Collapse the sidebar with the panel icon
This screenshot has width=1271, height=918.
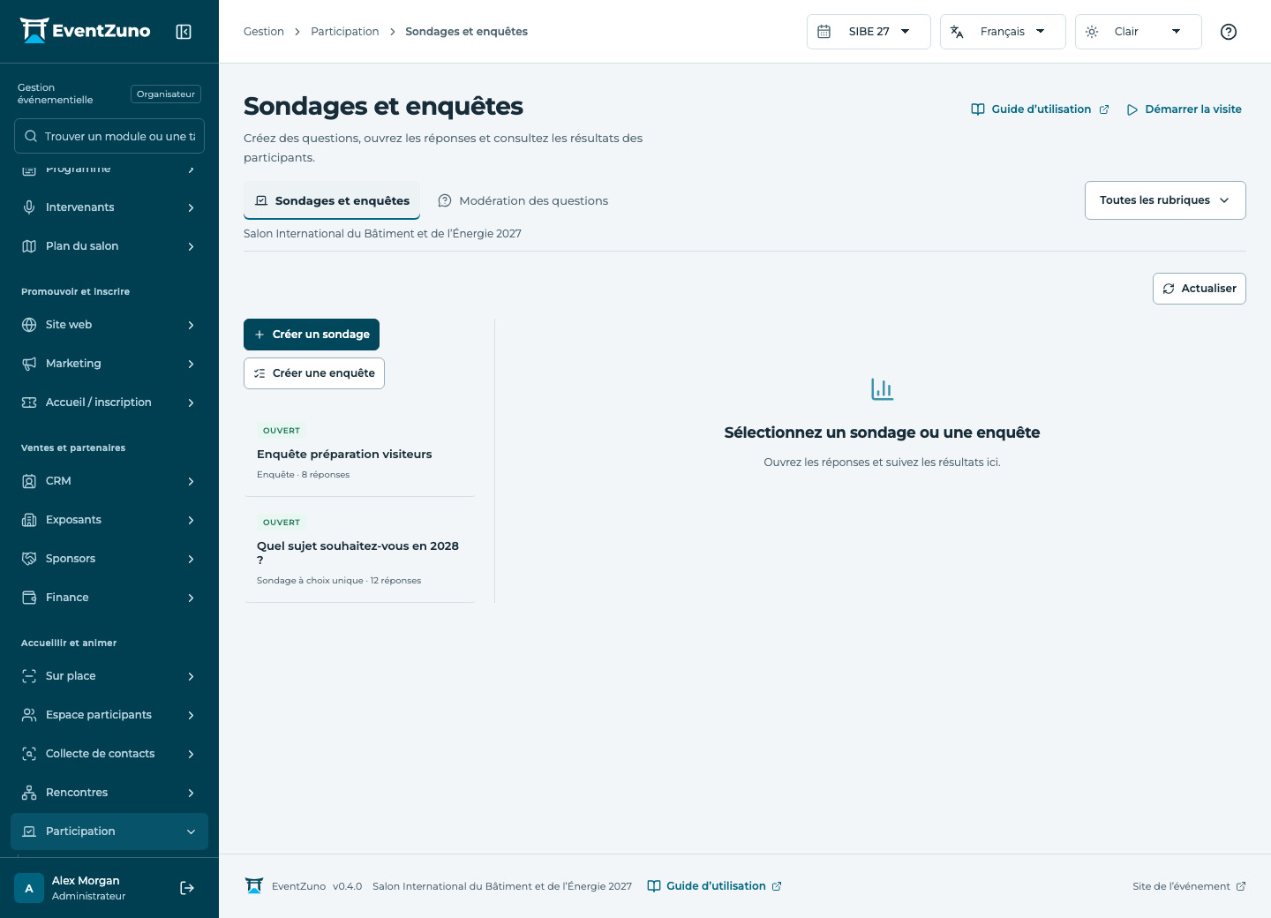184,32
